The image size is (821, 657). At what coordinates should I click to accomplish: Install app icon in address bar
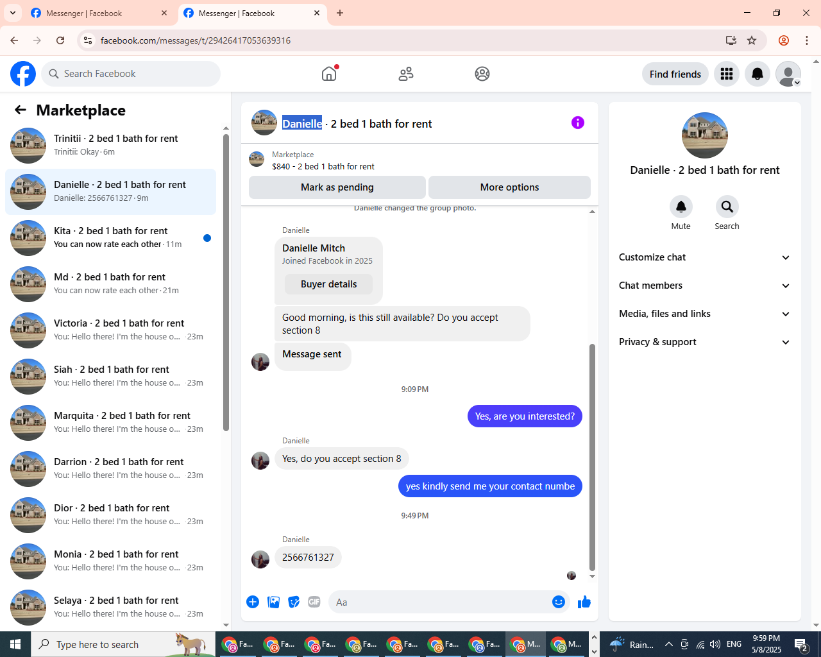tap(731, 40)
